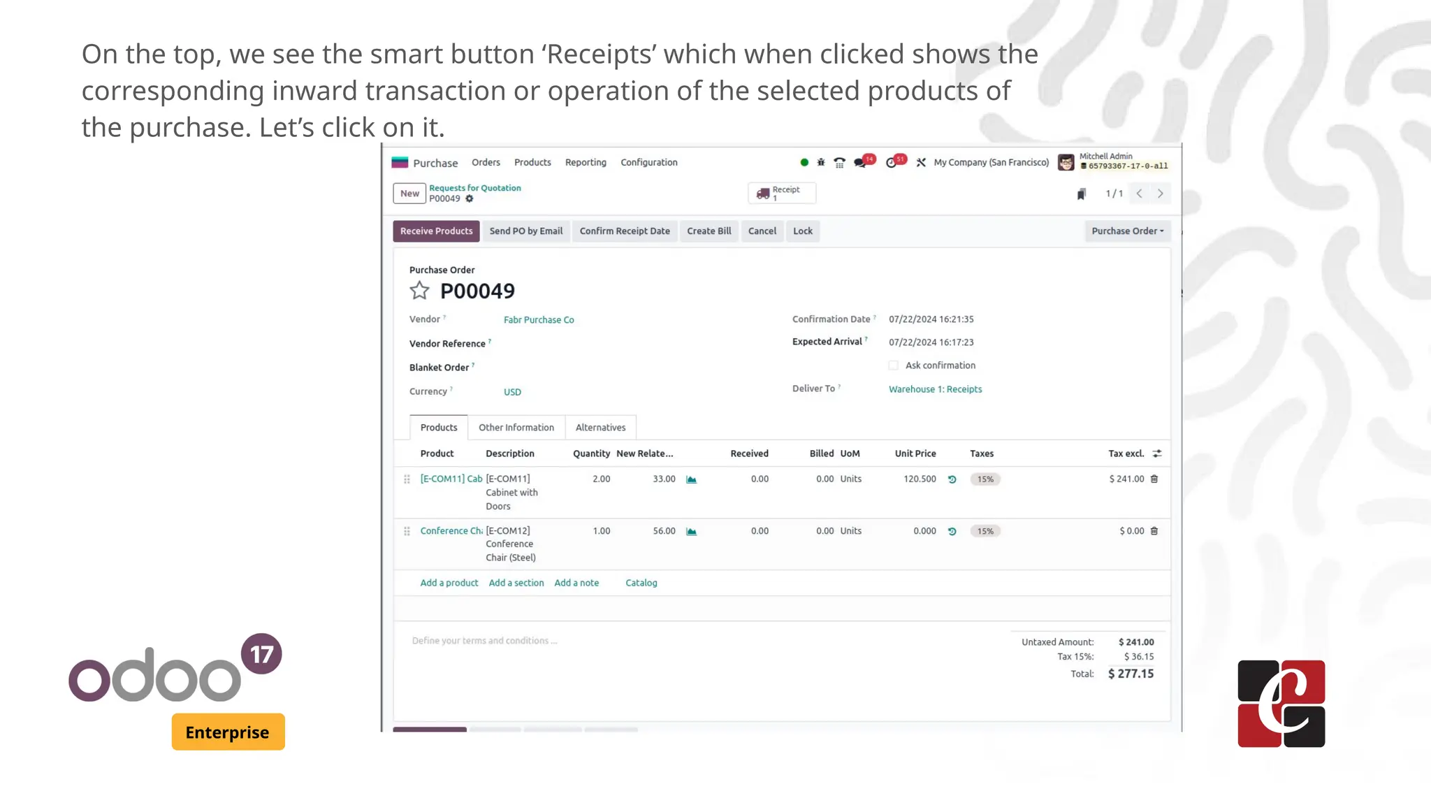Click the terms and conditions text field
The image size is (1431, 805).
click(485, 641)
